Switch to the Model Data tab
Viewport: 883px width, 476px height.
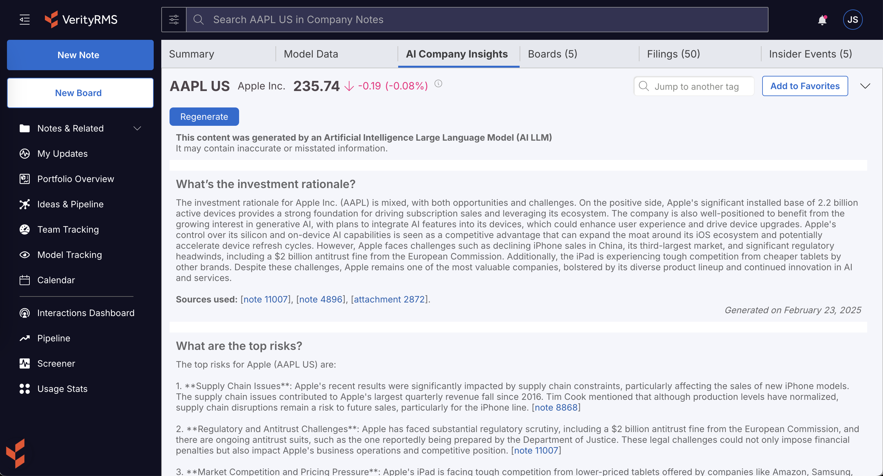click(311, 54)
